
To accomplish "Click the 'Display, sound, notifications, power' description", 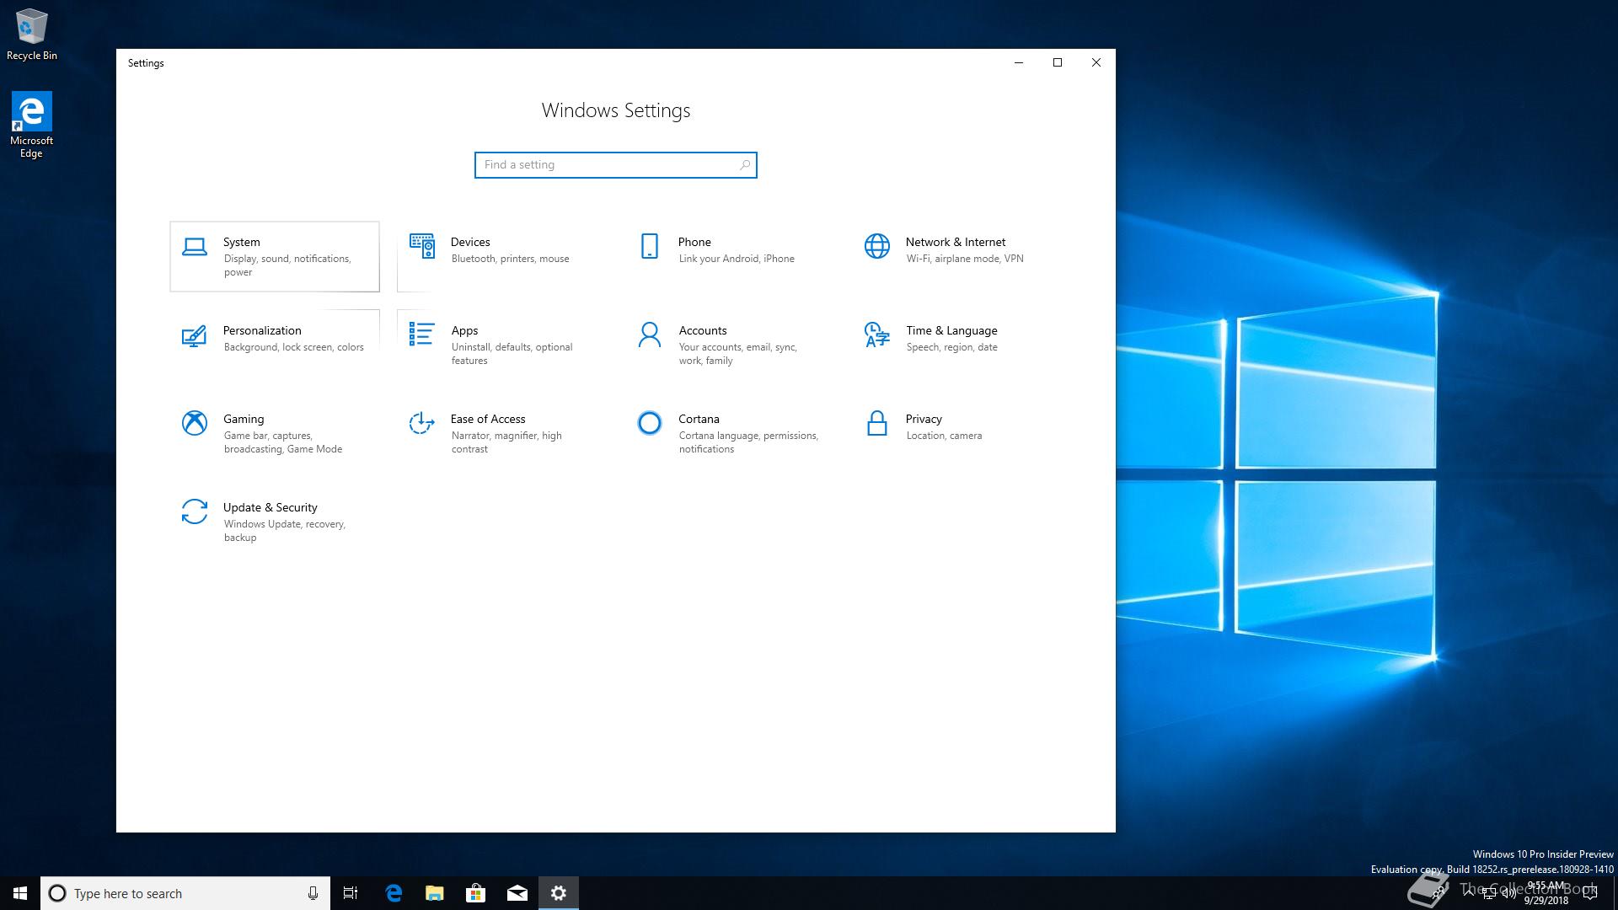I will pos(287,265).
